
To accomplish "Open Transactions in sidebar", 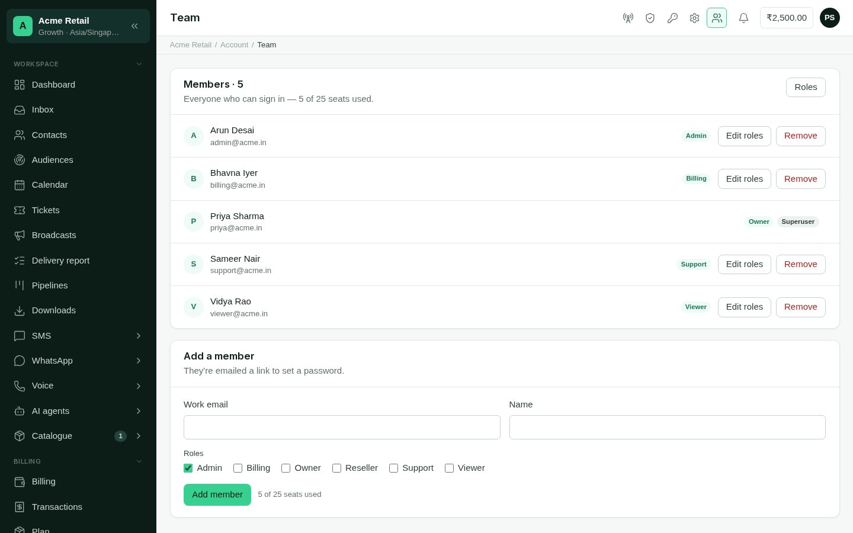I will click(78, 507).
